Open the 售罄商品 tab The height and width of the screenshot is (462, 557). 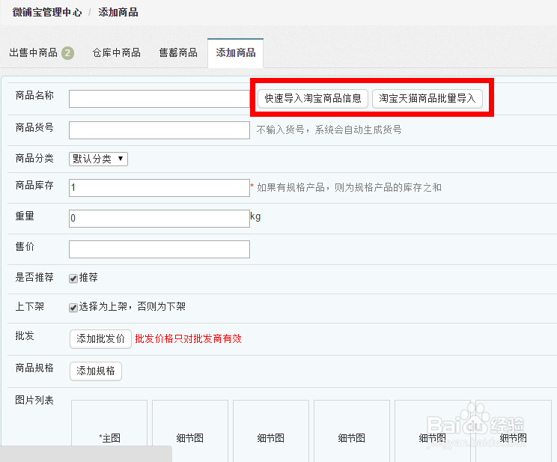[178, 53]
